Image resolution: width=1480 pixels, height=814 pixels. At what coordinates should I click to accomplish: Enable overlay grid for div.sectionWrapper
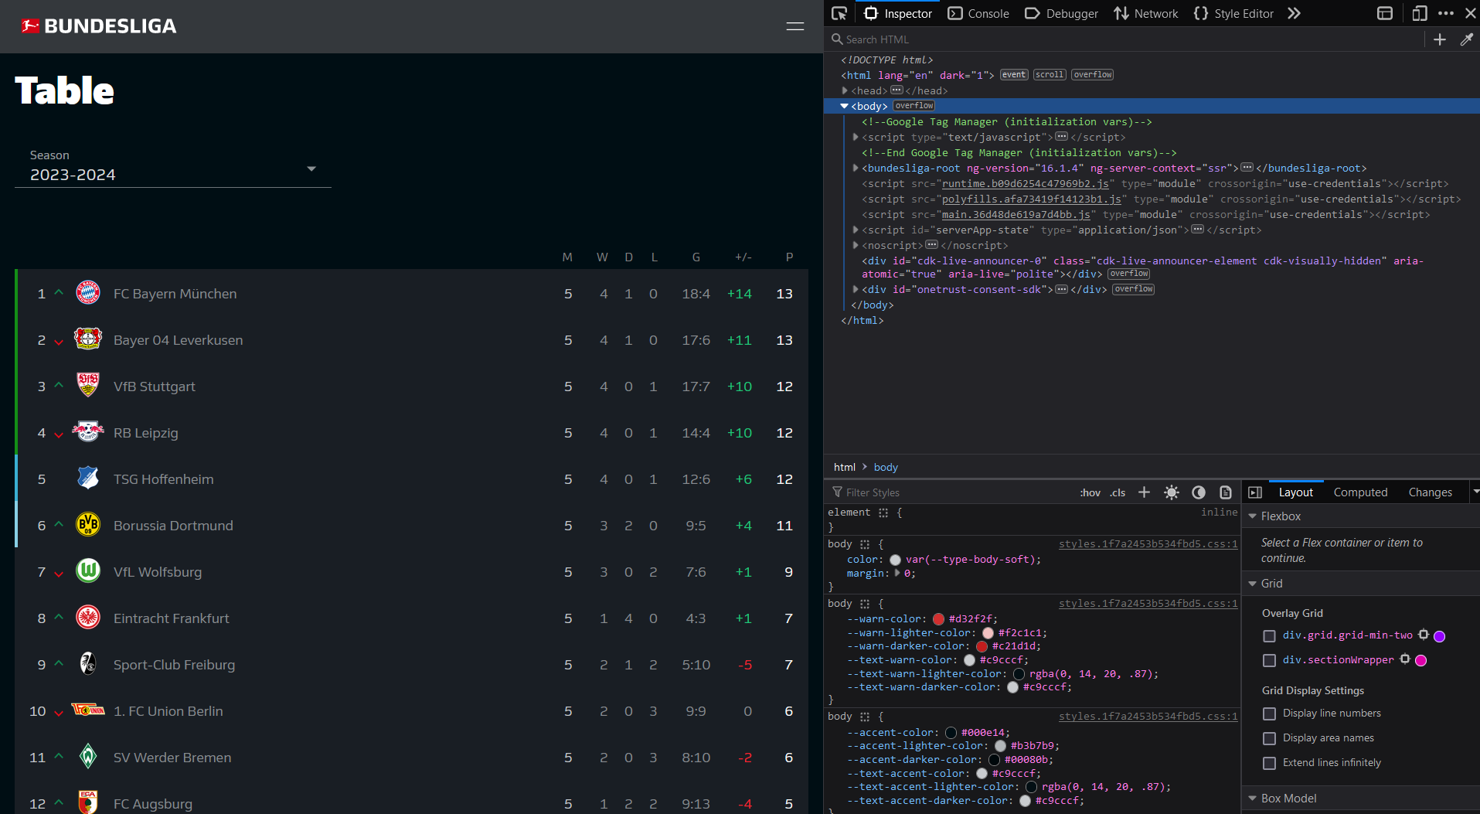click(x=1269, y=660)
